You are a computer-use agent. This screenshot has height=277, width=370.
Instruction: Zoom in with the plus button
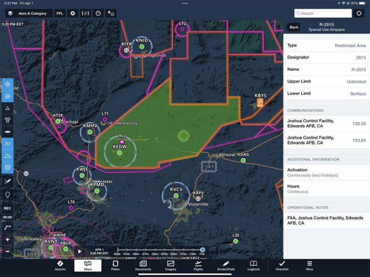[x=7, y=239]
